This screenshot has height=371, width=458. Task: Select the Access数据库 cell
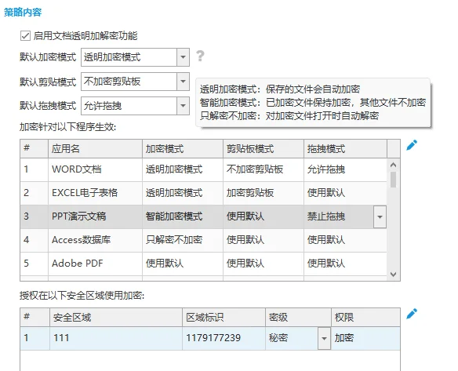pyautogui.click(x=95, y=240)
